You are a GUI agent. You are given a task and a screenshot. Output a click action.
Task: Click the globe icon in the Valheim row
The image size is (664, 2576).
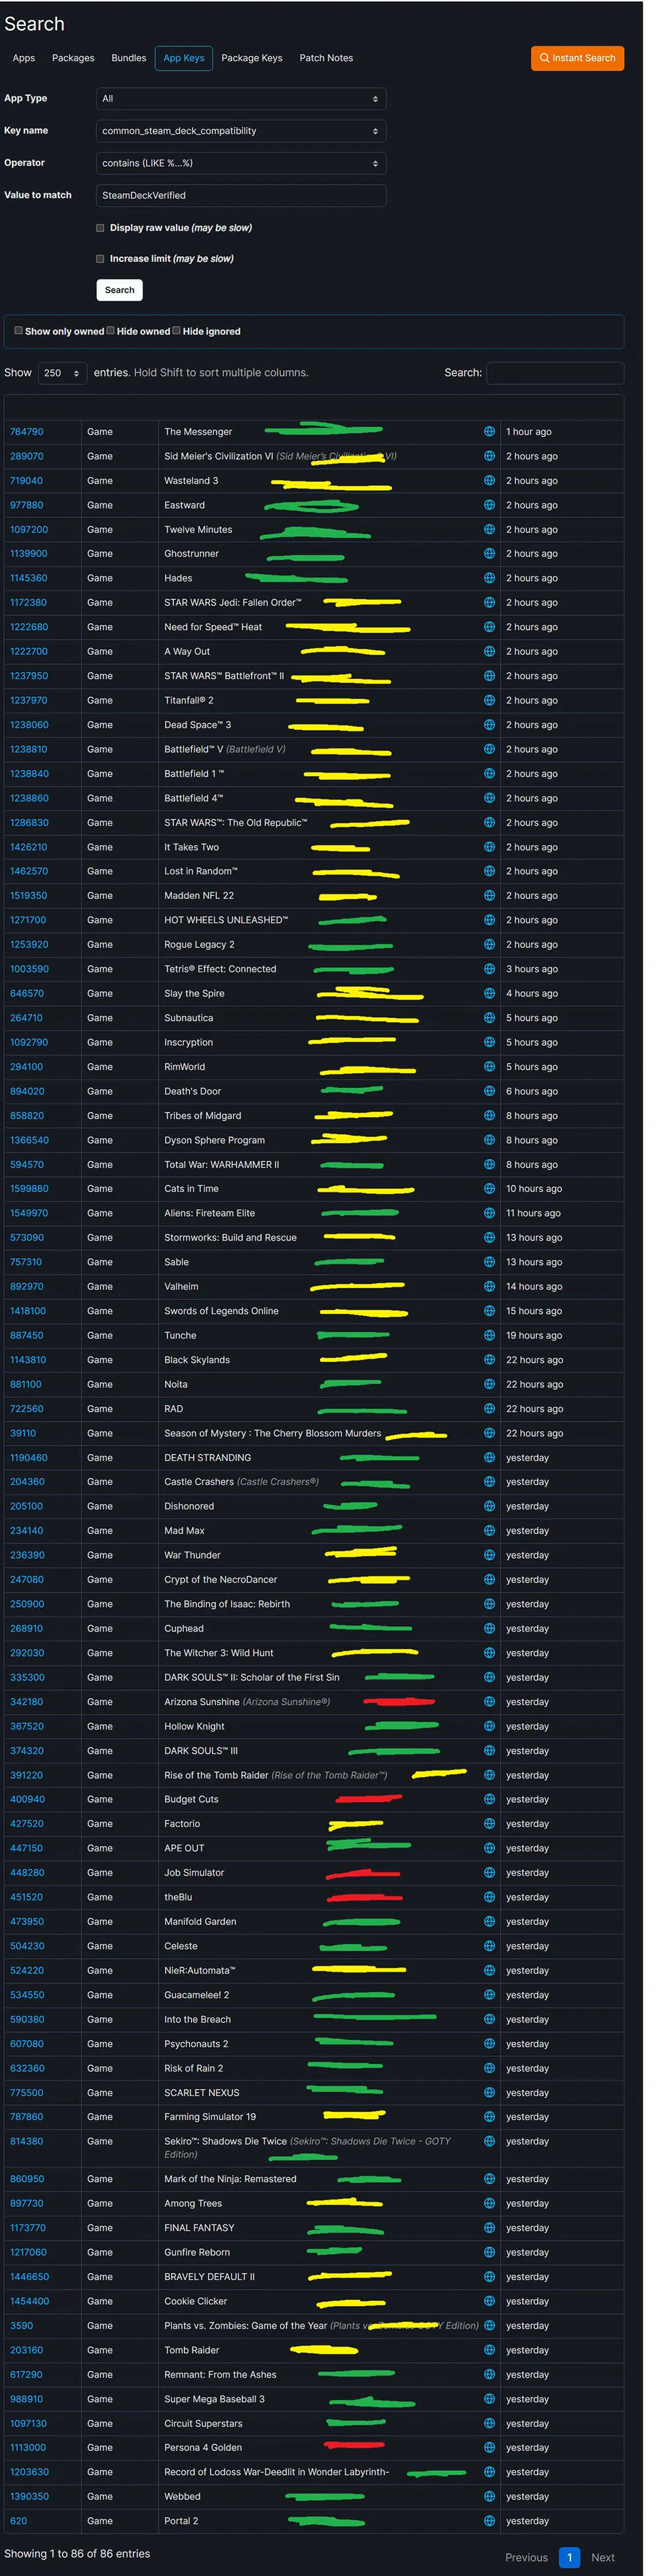[x=489, y=1286]
